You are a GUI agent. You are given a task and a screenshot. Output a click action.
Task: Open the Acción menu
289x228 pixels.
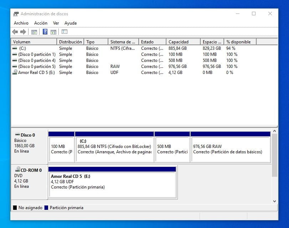click(x=41, y=23)
